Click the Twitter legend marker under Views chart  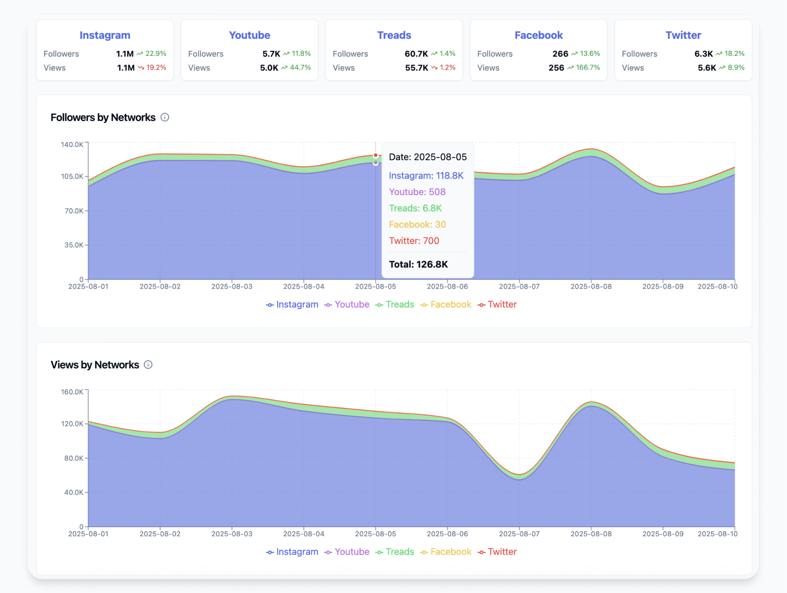coord(481,552)
